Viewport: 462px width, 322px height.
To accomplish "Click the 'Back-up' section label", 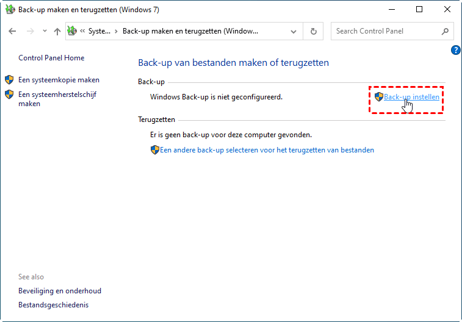I will (x=151, y=82).
